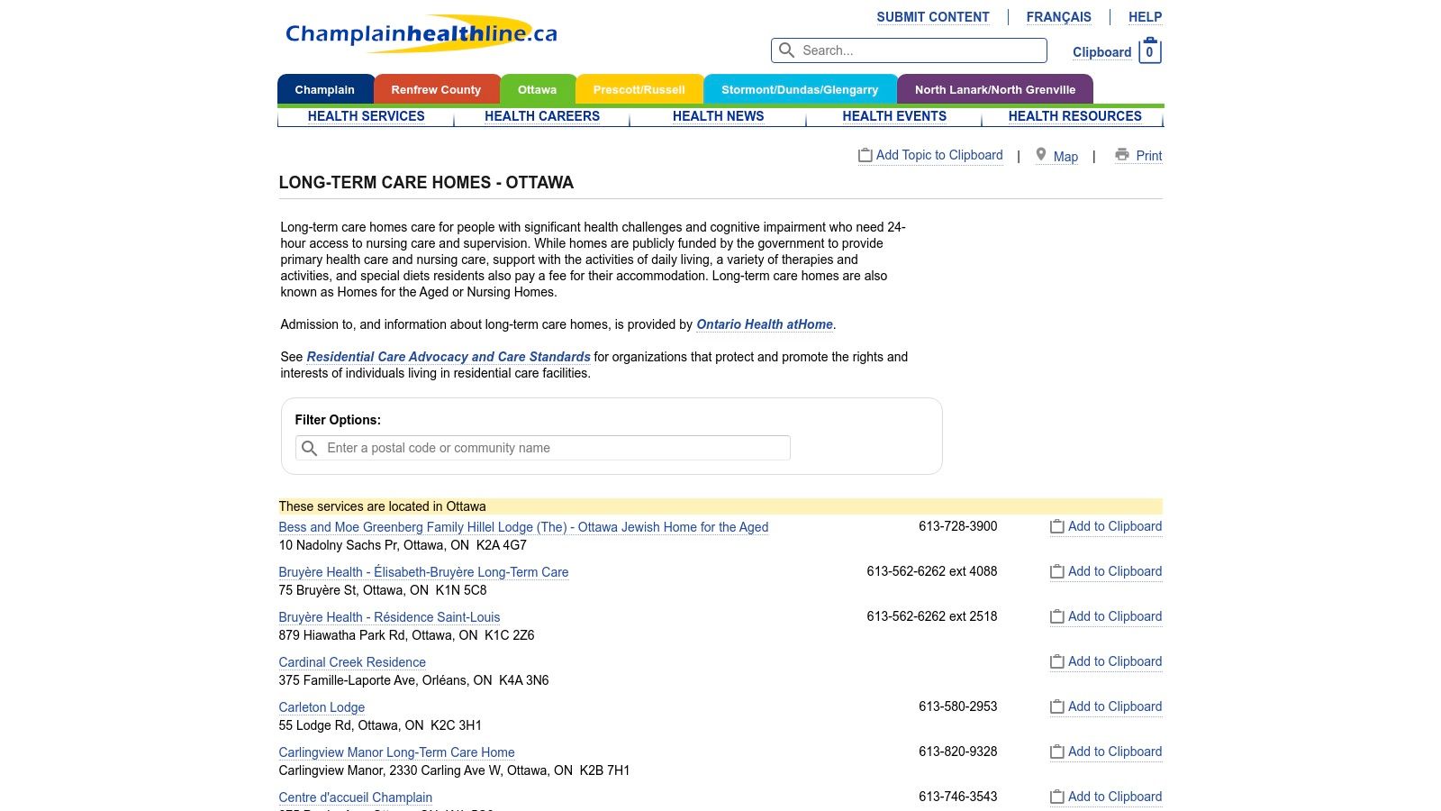Click the printer icon
Image resolution: width=1441 pixels, height=811 pixels.
(1122, 155)
